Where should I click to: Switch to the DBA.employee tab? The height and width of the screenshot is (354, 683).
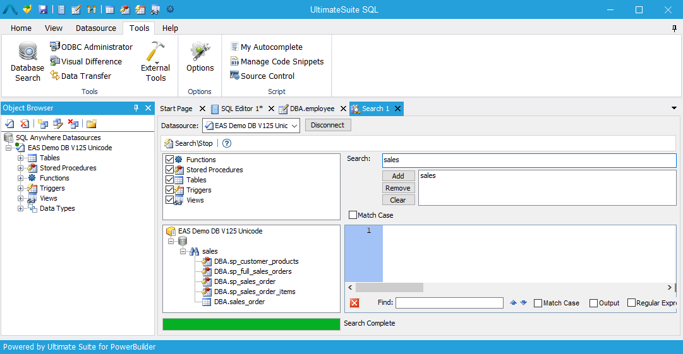point(311,109)
